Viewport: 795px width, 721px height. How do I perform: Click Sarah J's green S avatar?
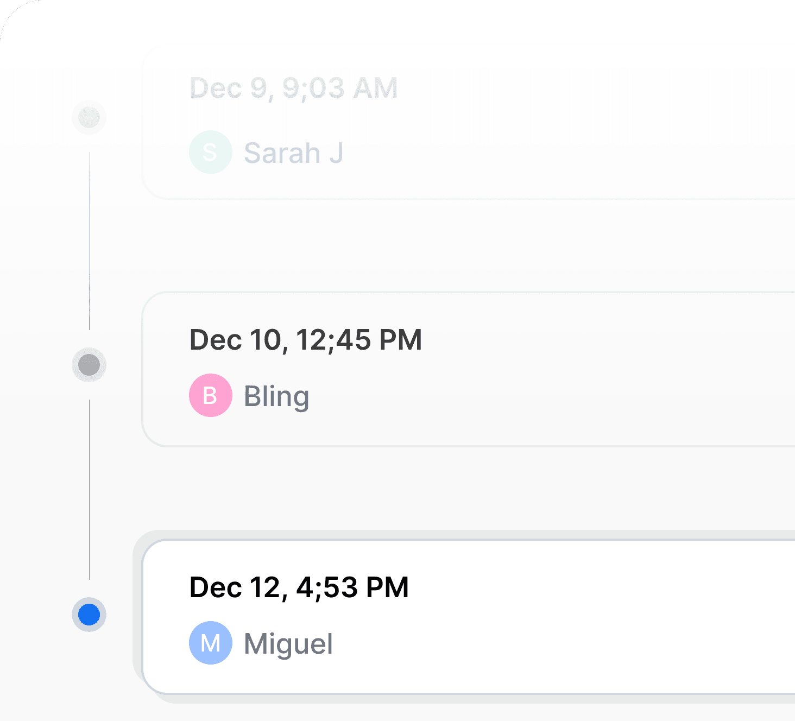point(211,152)
